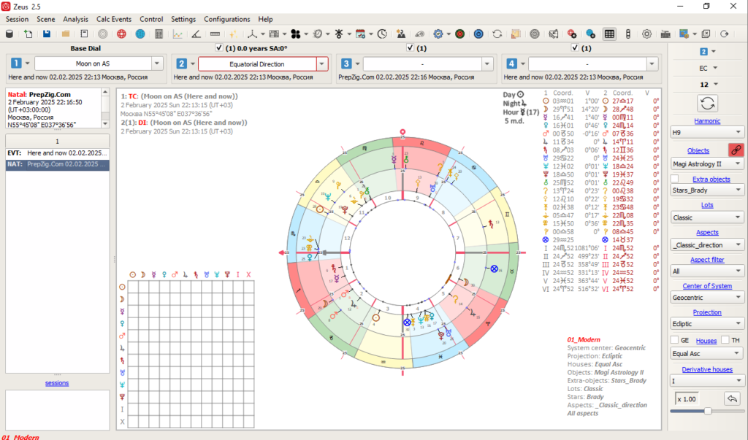Click the refresh arrows button in right panel
748x440 pixels.
tap(707, 104)
